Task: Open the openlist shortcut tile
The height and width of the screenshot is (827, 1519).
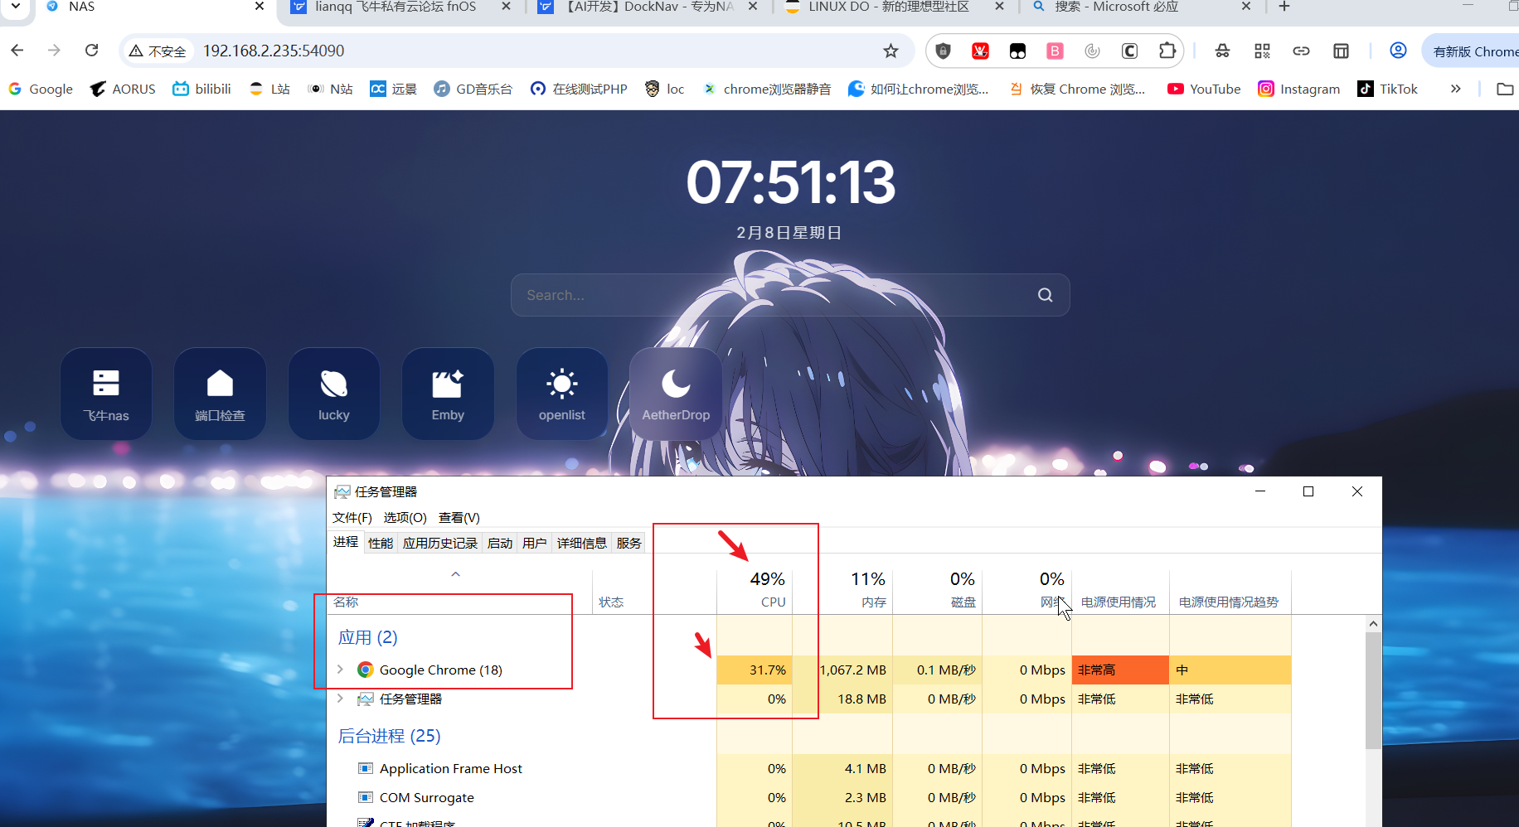Action: click(x=562, y=394)
